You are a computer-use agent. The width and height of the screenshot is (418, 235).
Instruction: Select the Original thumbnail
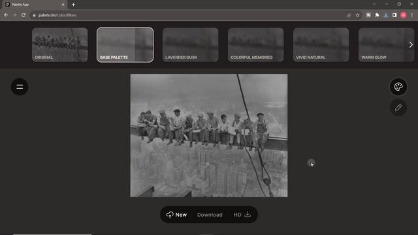[60, 45]
